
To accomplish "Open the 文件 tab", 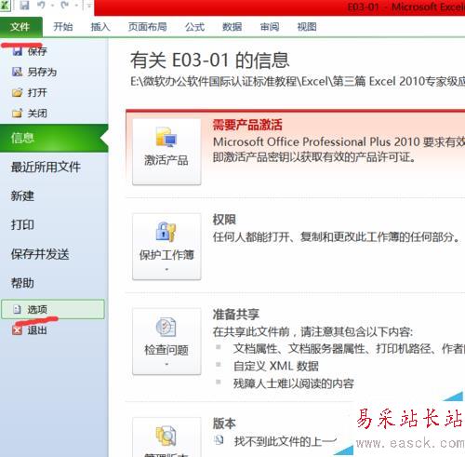I will coord(20,27).
